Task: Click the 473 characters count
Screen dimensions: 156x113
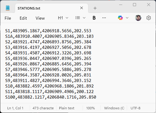Action: [x=43, y=108]
